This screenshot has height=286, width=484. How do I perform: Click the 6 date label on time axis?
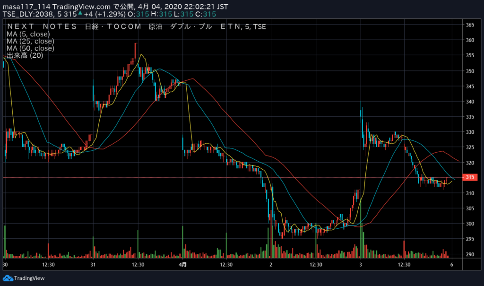[x=451, y=265]
